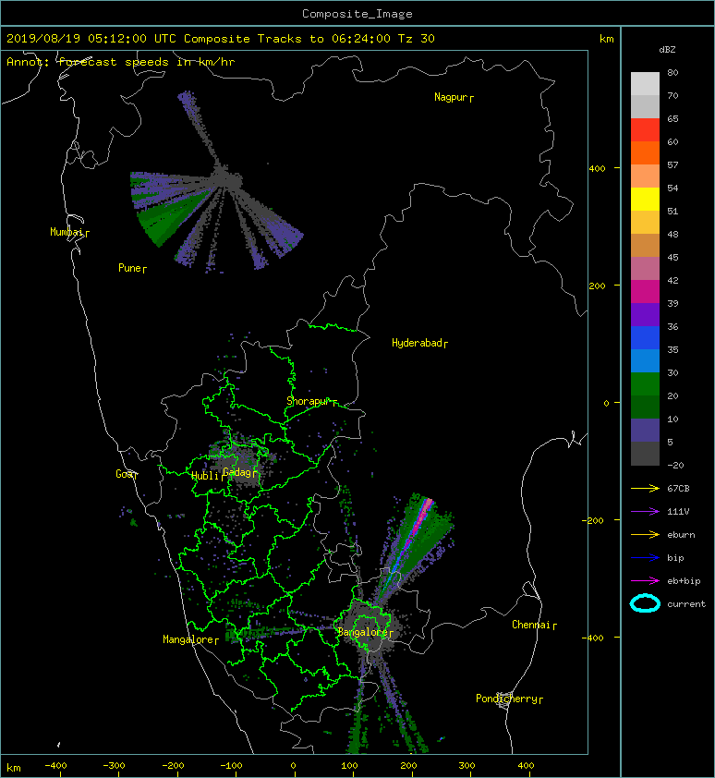Image resolution: width=715 pixels, height=778 pixels.
Task: Select the blue 36 dBZ color swatch
Action: [x=645, y=337]
